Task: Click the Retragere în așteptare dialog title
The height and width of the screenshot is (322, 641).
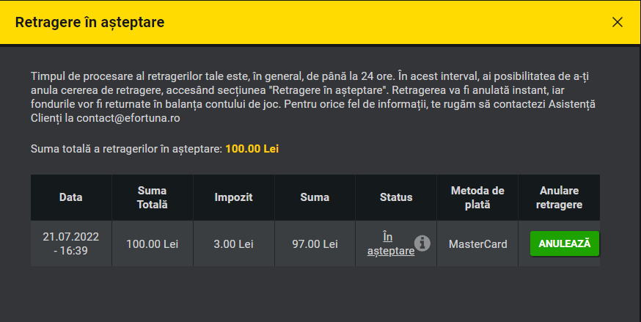Action: 89,22
